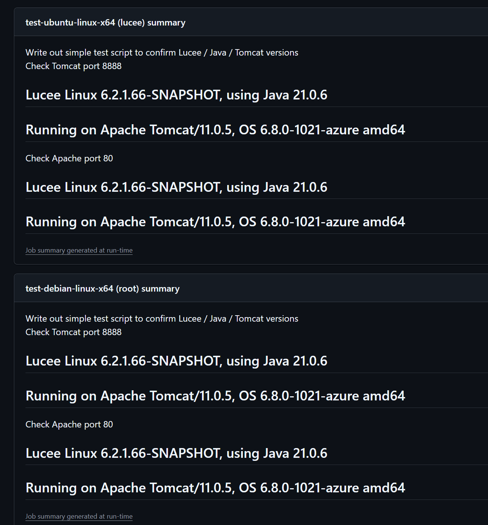Click debian 'Running on Apache Tomcat' heading below Apache port 80

click(x=215, y=488)
